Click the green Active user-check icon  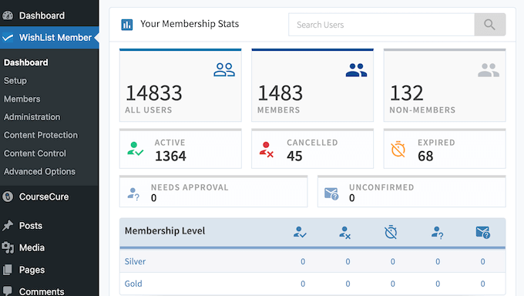[135, 149]
